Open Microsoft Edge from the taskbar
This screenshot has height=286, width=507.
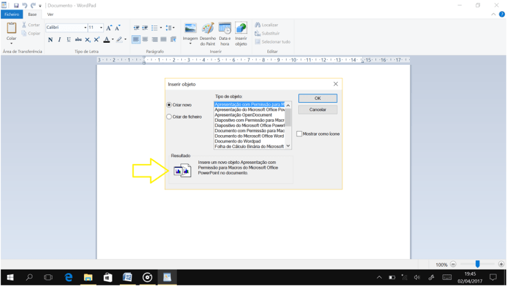pos(69,277)
